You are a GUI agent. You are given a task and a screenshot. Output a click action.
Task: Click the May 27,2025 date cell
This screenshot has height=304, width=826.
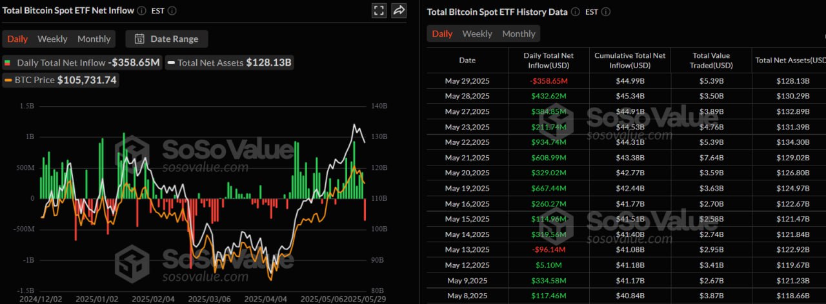tap(467, 111)
